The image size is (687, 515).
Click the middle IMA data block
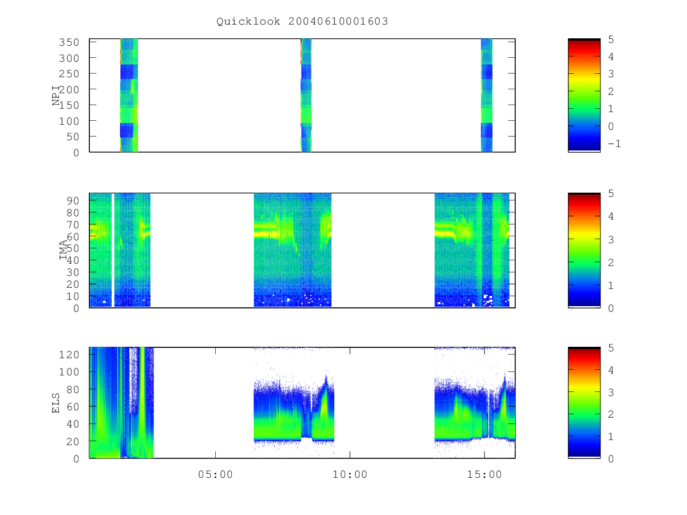coord(293,250)
